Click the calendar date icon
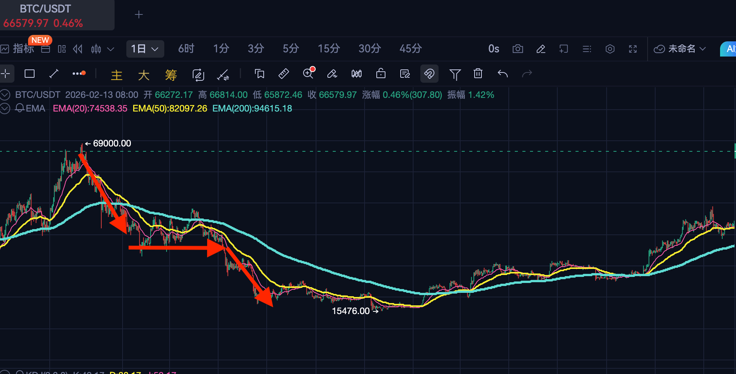 46,49
